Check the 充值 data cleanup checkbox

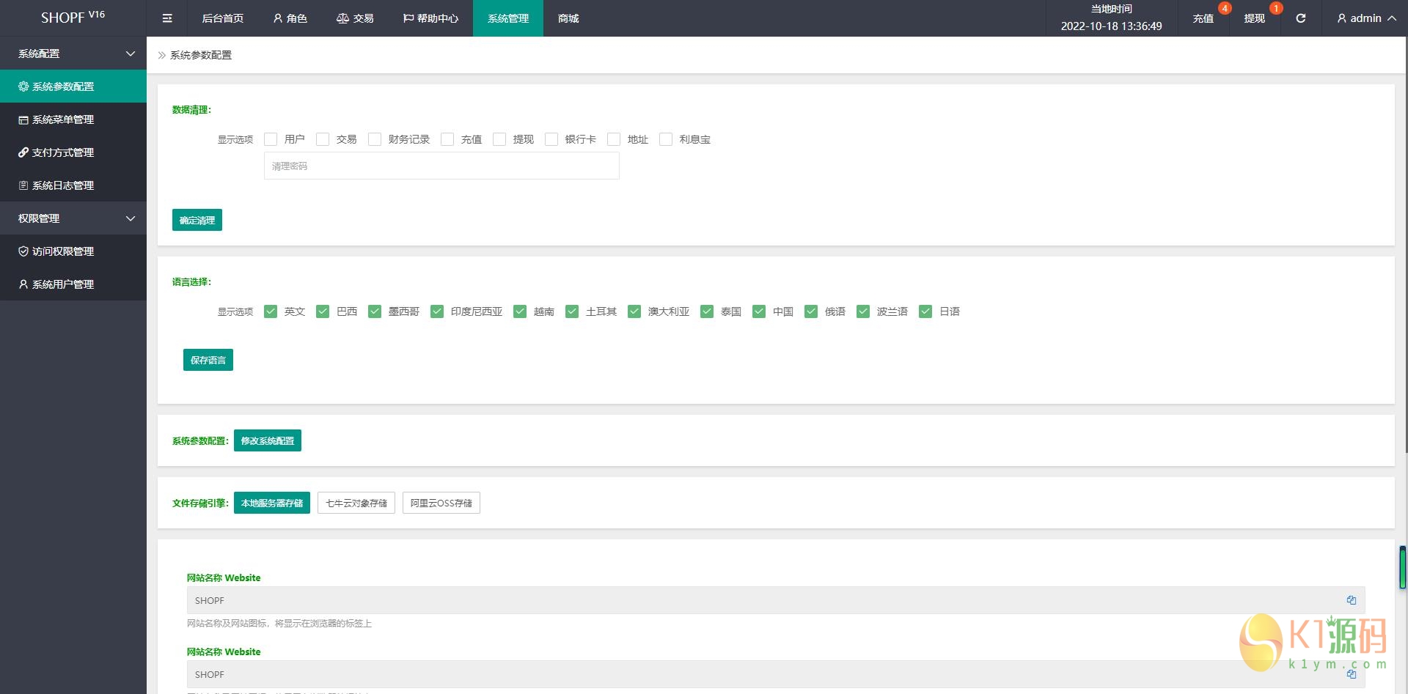447,139
